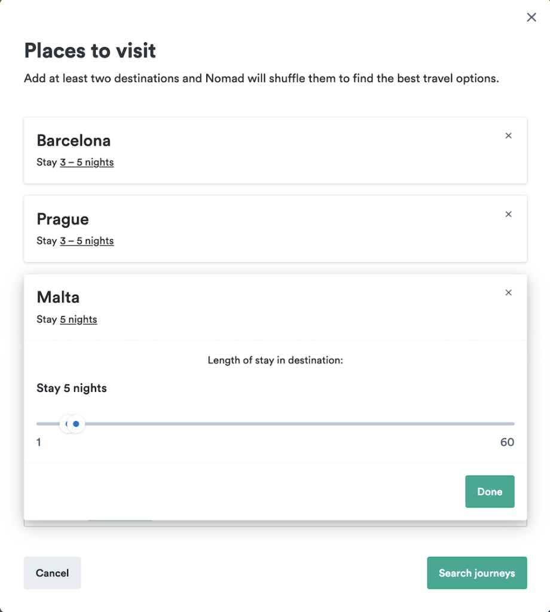Select the Prague destination title
This screenshot has width=550, height=612.
pos(63,219)
